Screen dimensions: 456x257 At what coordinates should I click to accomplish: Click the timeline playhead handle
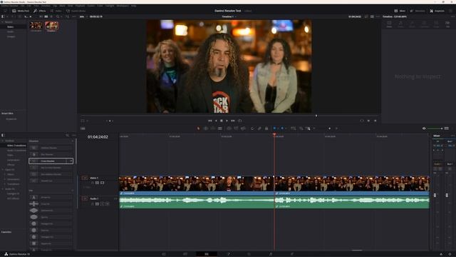274,135
